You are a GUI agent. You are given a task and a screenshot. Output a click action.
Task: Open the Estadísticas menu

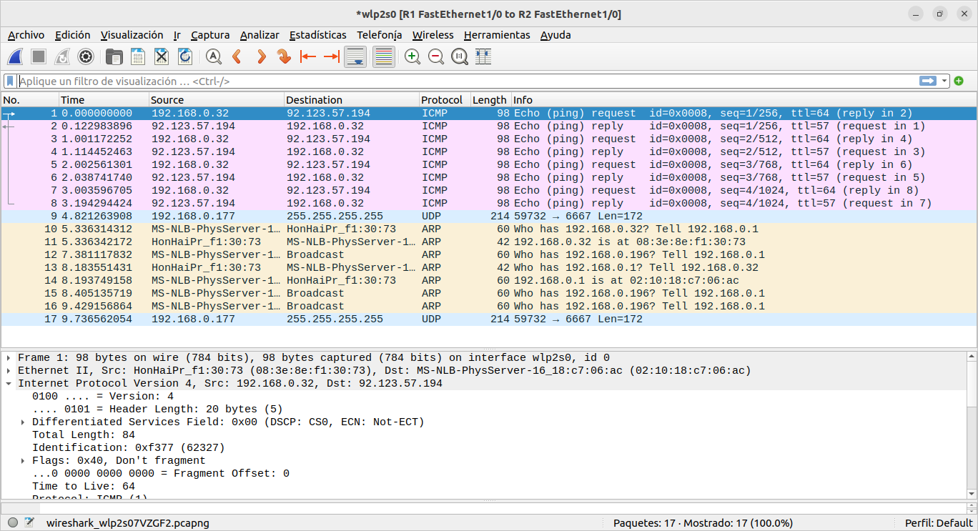tap(317, 35)
